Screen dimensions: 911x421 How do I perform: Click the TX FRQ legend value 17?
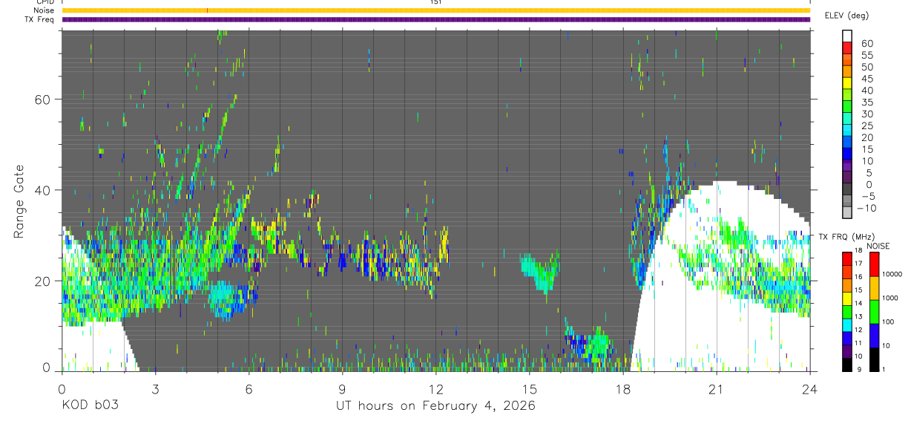pyautogui.click(x=858, y=263)
